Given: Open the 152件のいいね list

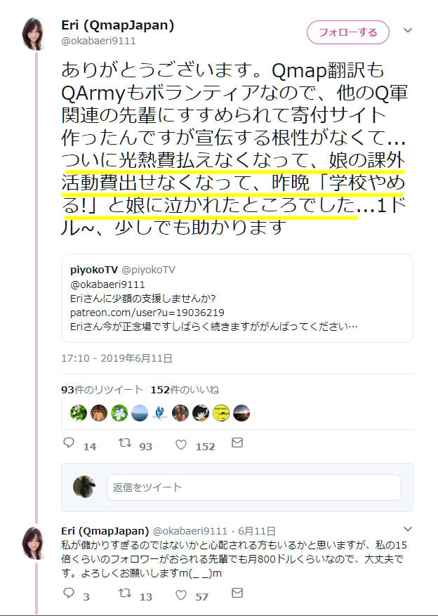Looking at the screenshot, I should 185,390.
